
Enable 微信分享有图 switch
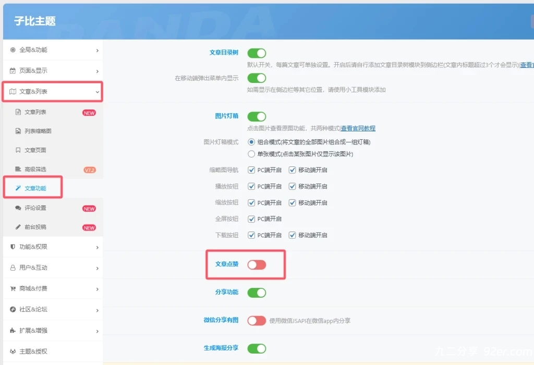click(x=257, y=321)
